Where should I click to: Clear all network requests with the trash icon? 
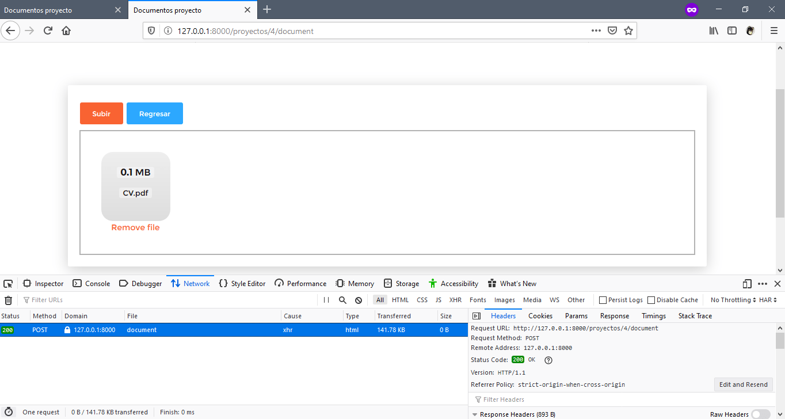click(8, 299)
